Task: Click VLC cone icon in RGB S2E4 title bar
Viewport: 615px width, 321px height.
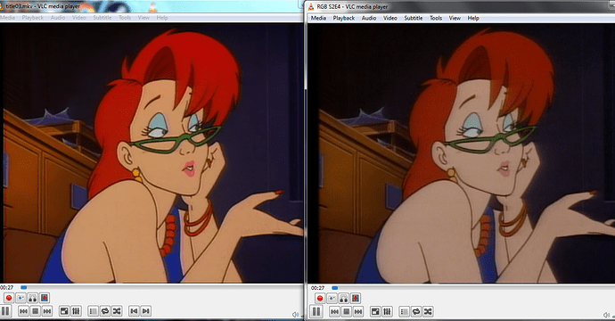Action: (x=311, y=6)
